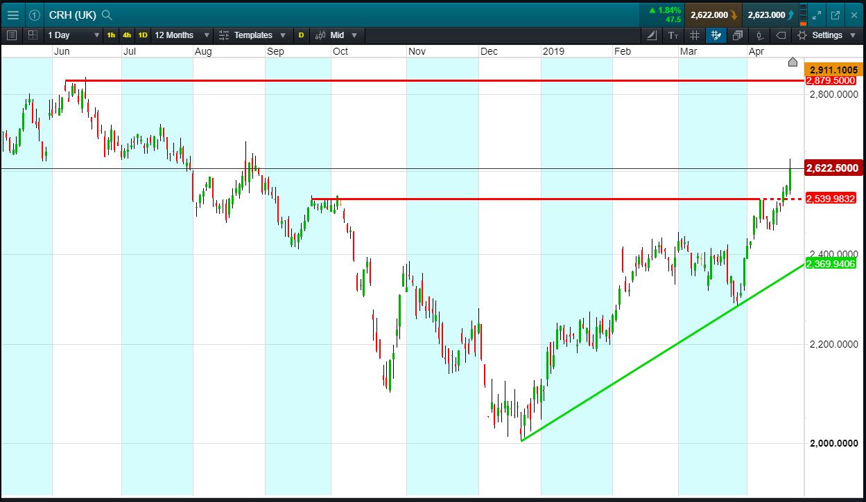Click the 2,911.1005 orange price label
This screenshot has width=866, height=502.
click(x=832, y=70)
